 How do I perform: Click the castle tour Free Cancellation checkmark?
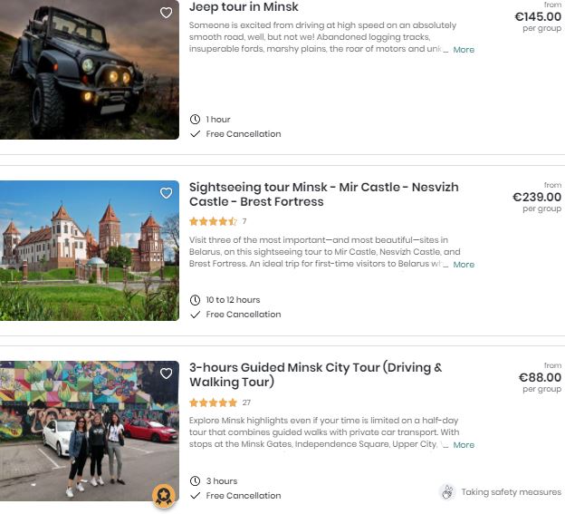pyautogui.click(x=195, y=315)
